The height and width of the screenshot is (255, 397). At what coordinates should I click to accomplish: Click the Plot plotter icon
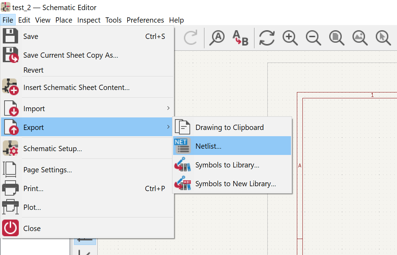pos(10,207)
